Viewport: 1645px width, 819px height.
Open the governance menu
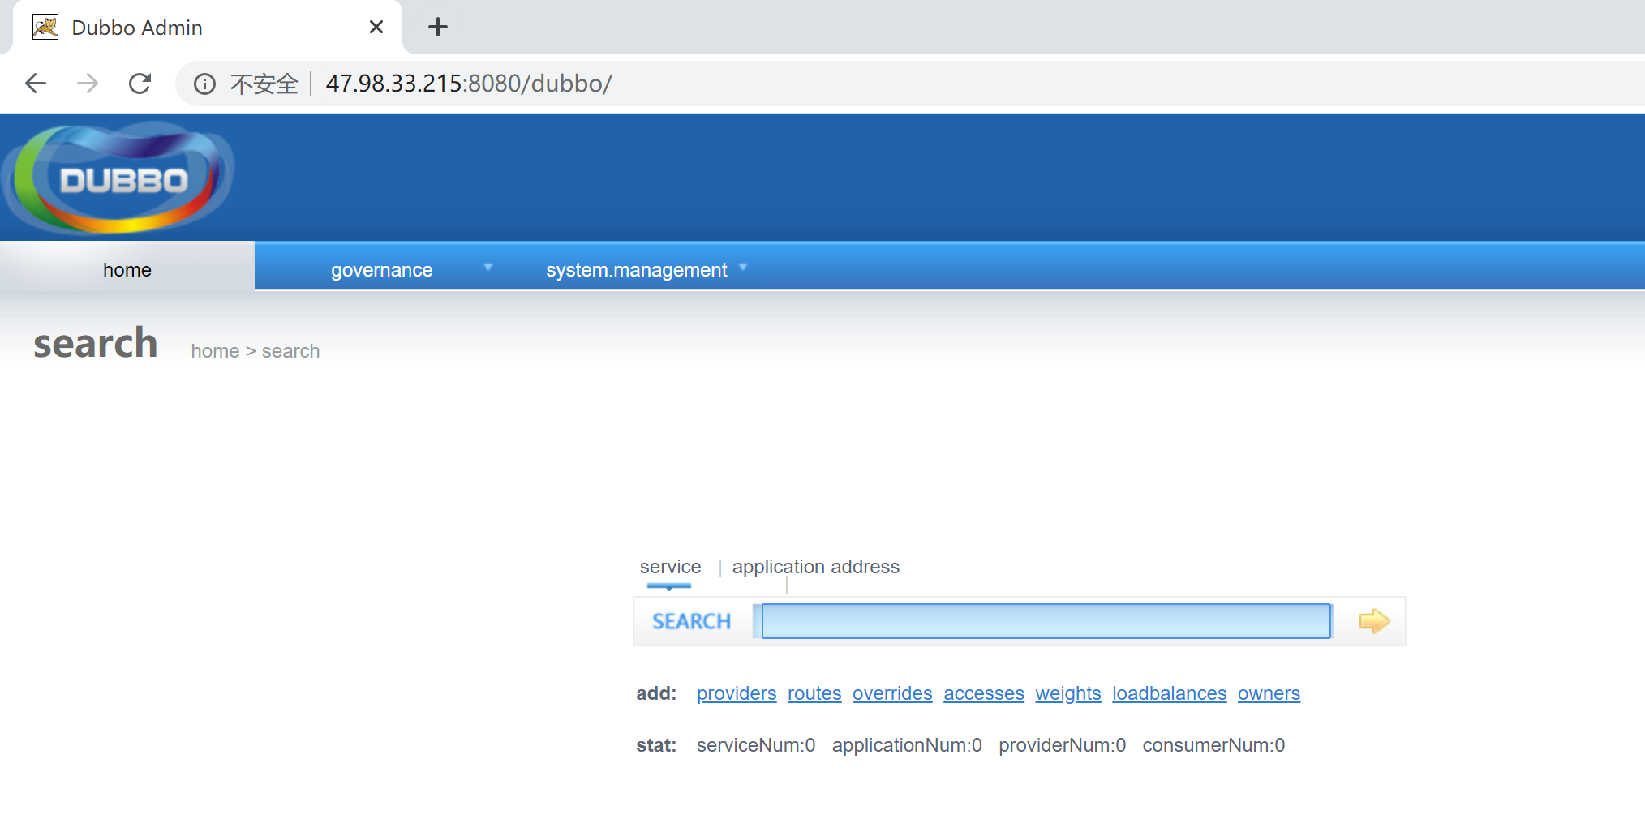coord(382,270)
